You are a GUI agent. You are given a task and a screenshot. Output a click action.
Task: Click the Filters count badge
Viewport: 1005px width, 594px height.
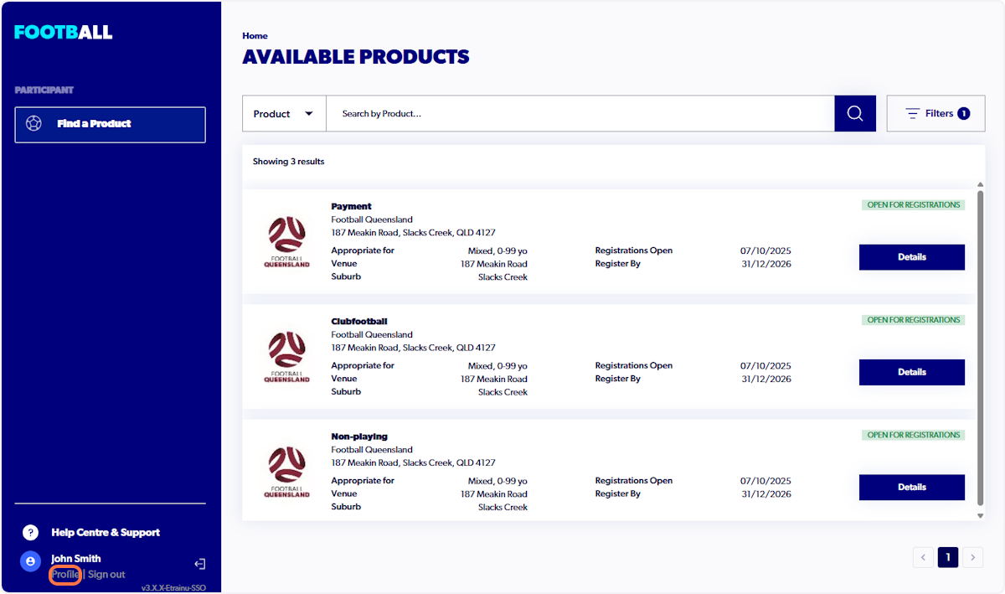[964, 113]
